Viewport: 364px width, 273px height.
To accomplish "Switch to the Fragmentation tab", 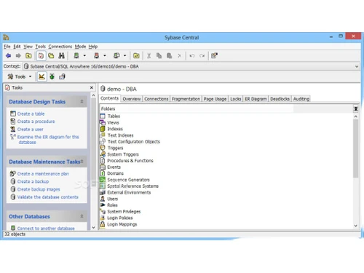I will (186, 99).
